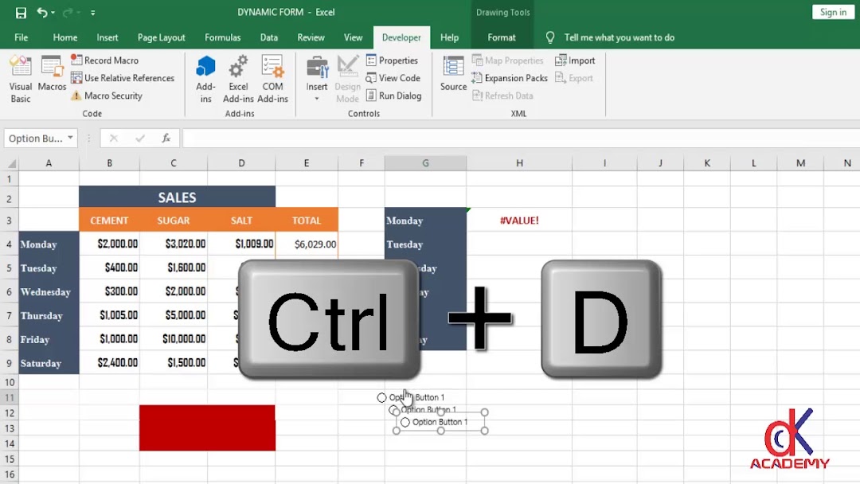Viewport: 860px width, 484px height.
Task: Open the Insert controls dropdown
Action: click(316, 80)
